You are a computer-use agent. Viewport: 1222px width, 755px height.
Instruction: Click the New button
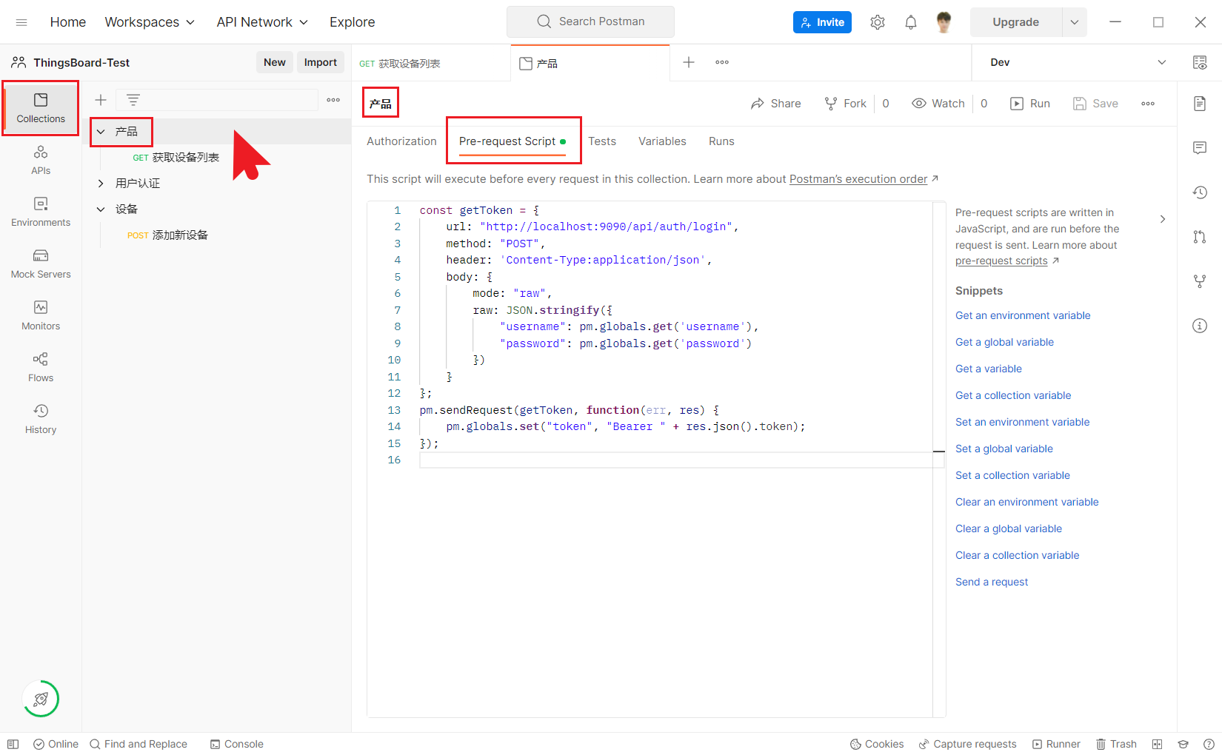tap(275, 62)
